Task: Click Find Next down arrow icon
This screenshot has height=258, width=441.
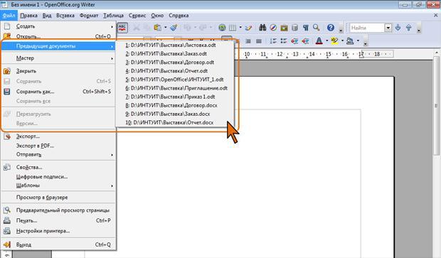Action: tap(398, 28)
